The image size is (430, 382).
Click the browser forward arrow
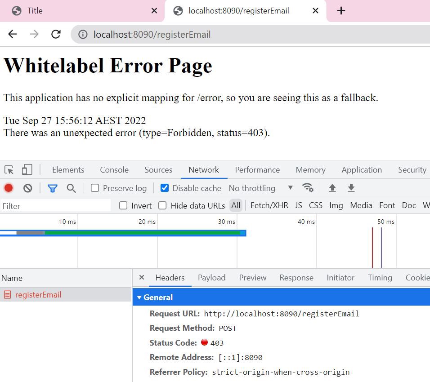(x=34, y=34)
